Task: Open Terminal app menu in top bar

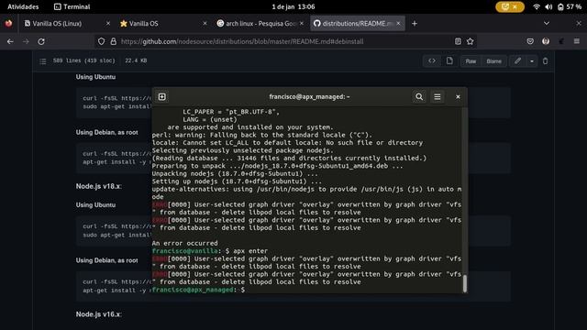Action: (x=72, y=6)
